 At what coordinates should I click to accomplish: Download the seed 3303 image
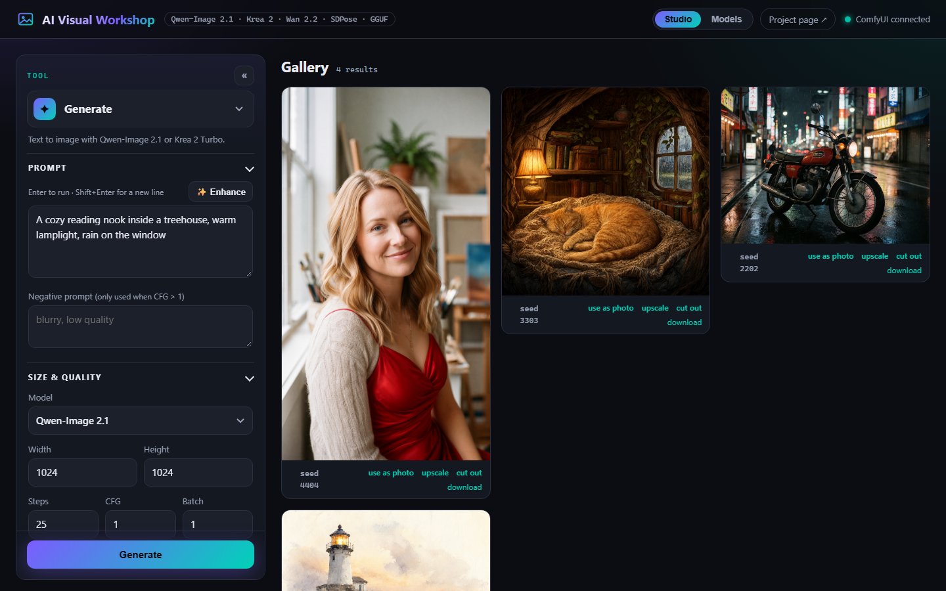point(685,322)
